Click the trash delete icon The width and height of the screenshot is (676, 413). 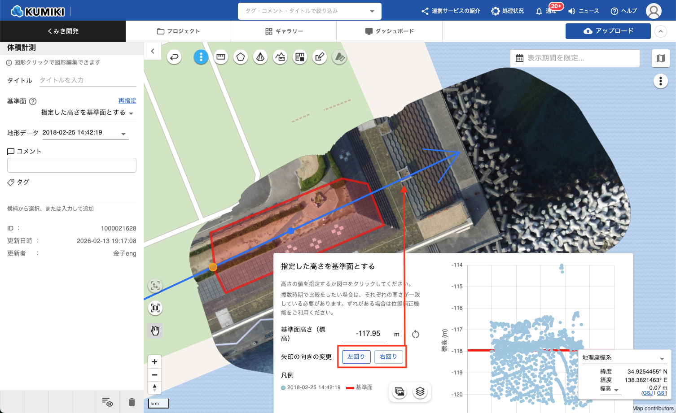coord(132,402)
